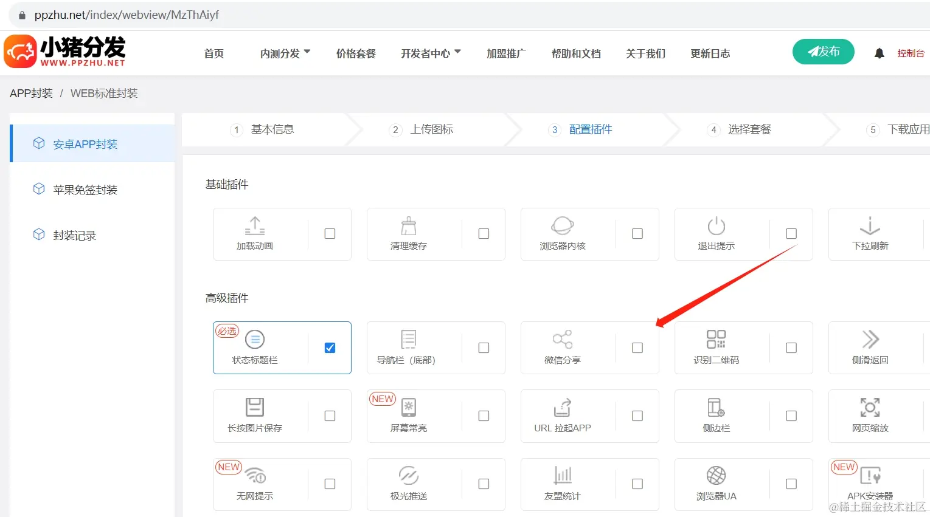Open the 帮助和文档 help page
The width and height of the screenshot is (930, 517).
[x=575, y=53]
